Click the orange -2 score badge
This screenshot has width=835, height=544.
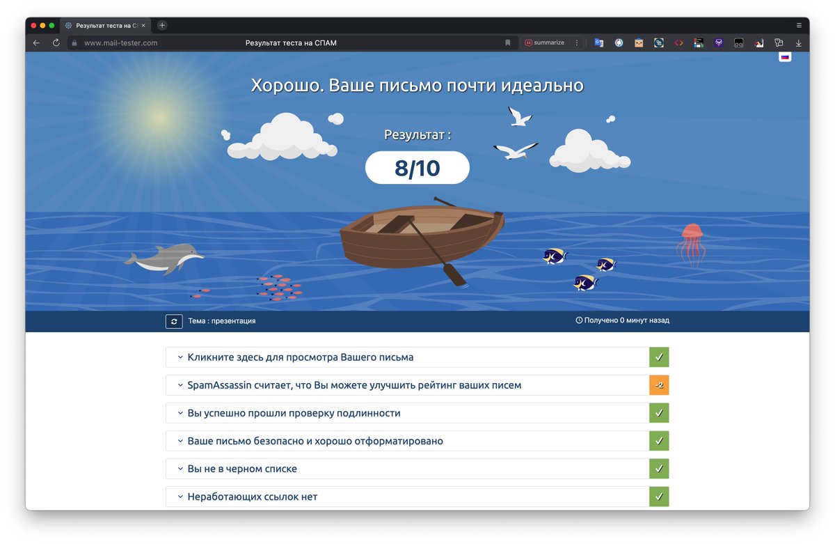(659, 385)
